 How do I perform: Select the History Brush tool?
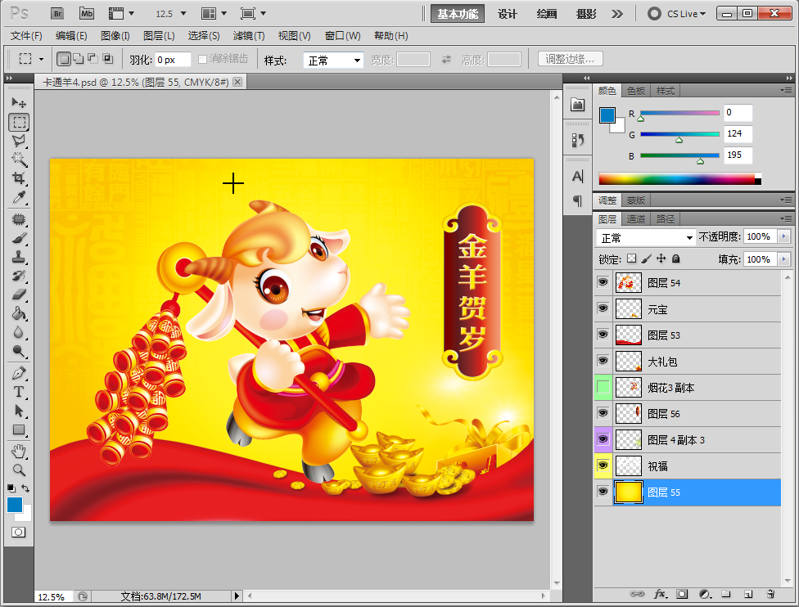[x=19, y=276]
